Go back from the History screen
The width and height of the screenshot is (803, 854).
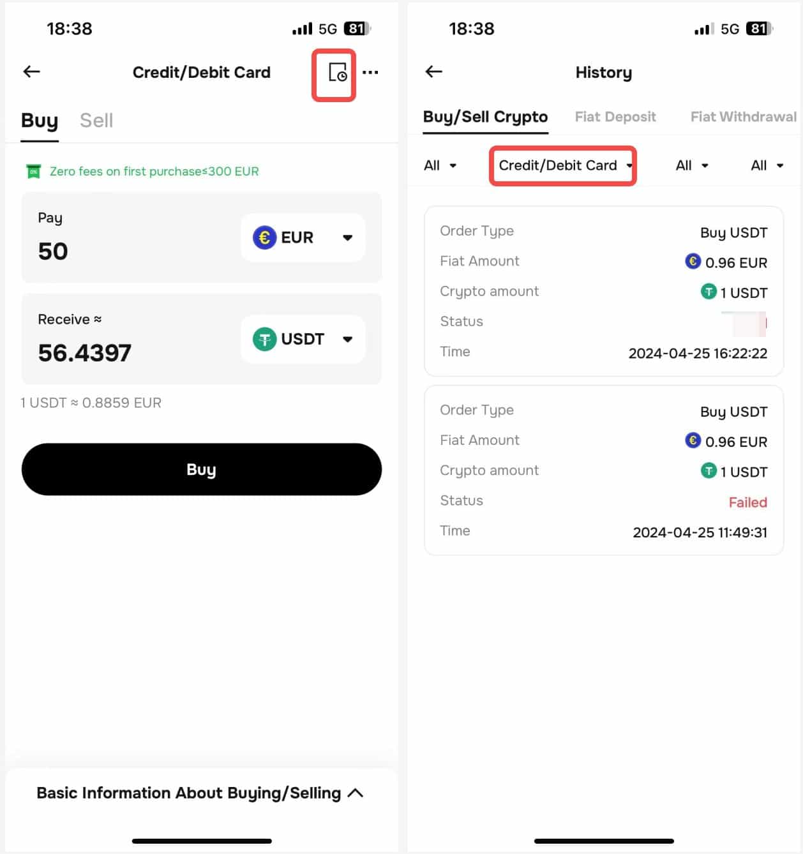[x=434, y=71]
